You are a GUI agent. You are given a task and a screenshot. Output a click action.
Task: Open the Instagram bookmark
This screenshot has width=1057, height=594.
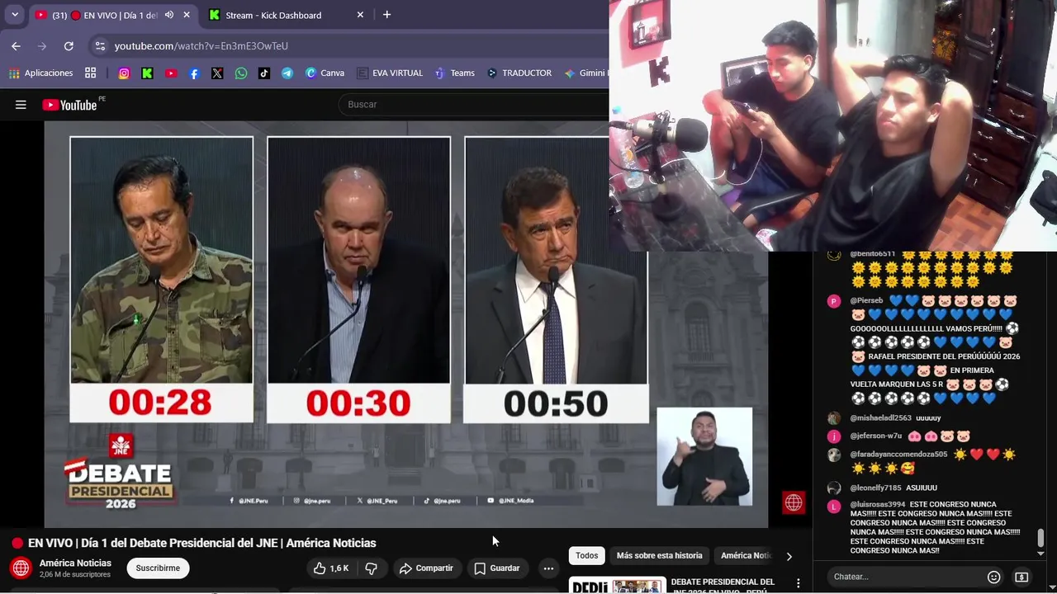pos(124,73)
